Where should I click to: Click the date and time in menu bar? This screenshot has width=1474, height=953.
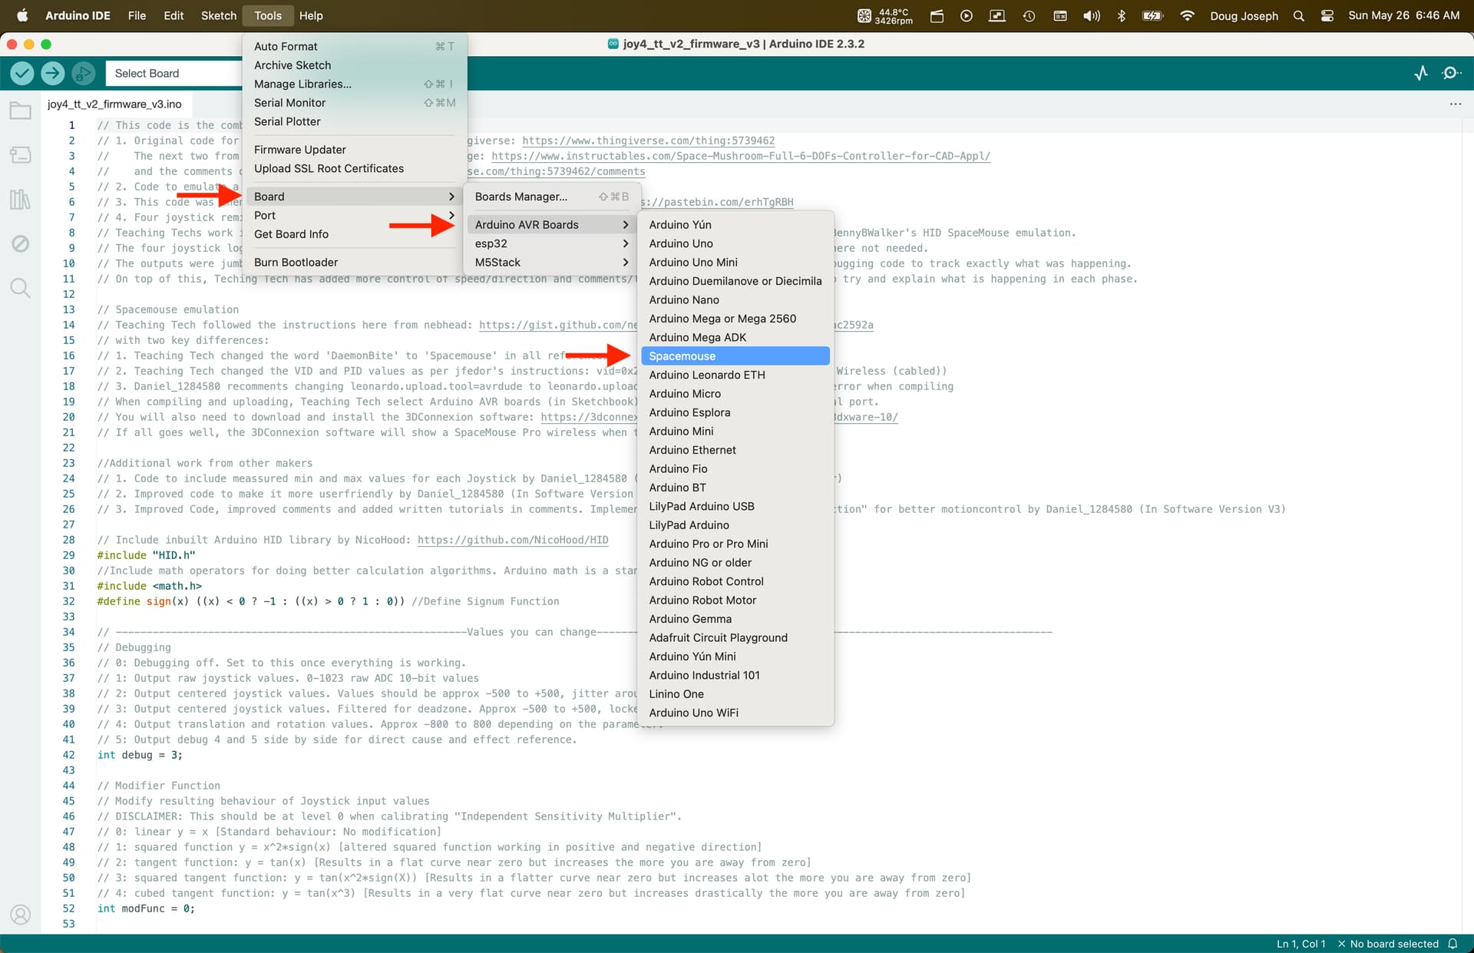click(1403, 15)
